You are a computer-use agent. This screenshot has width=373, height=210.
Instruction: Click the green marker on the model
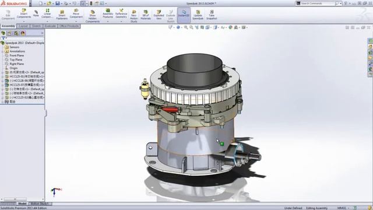pos(222,144)
